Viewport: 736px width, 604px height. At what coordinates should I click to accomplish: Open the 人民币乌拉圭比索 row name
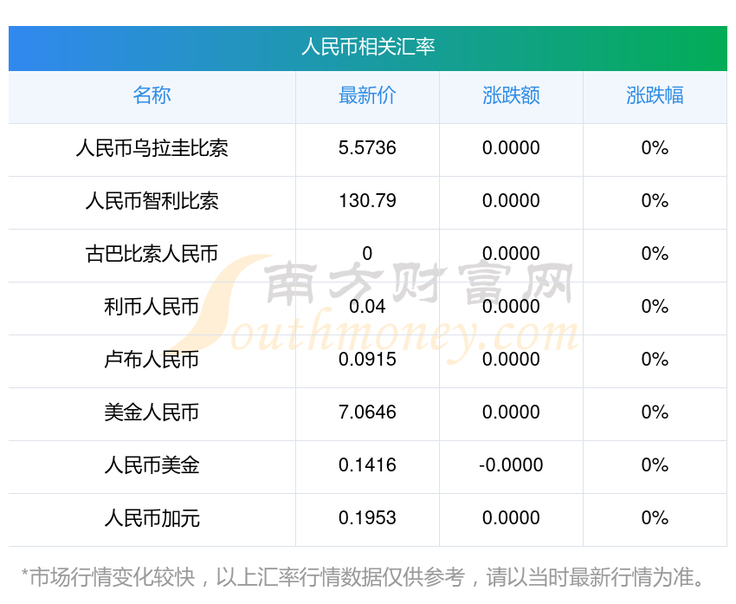(x=152, y=148)
